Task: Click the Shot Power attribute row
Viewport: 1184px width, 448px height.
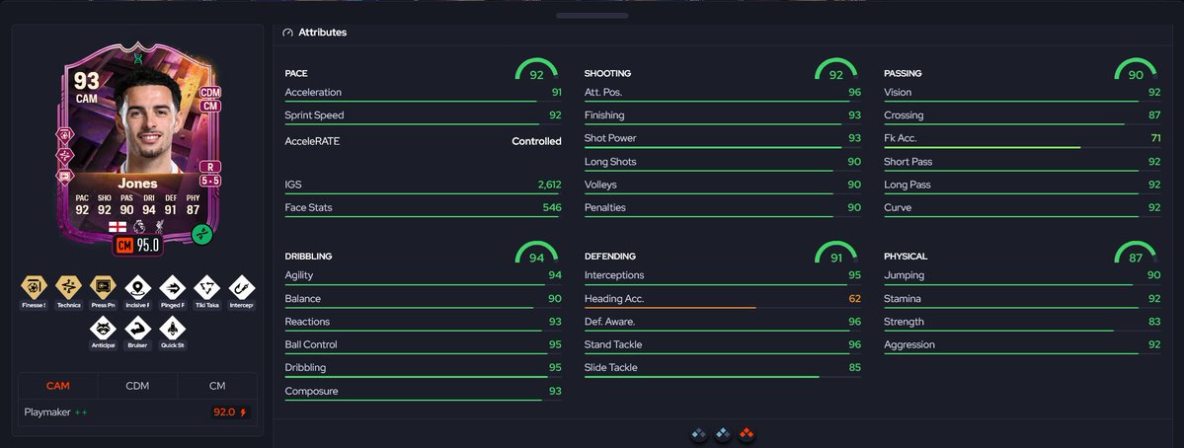Action: tap(723, 139)
